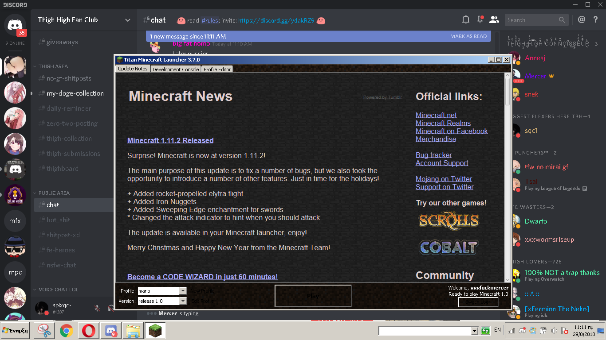The height and width of the screenshot is (340, 606).
Task: Open the Thigh High Fan Club server dropdown
Action: click(128, 20)
